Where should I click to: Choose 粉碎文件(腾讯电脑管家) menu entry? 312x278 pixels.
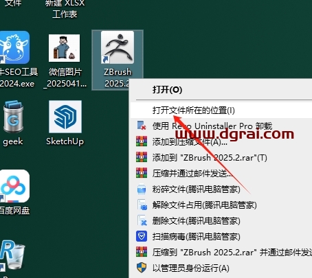[221, 189]
